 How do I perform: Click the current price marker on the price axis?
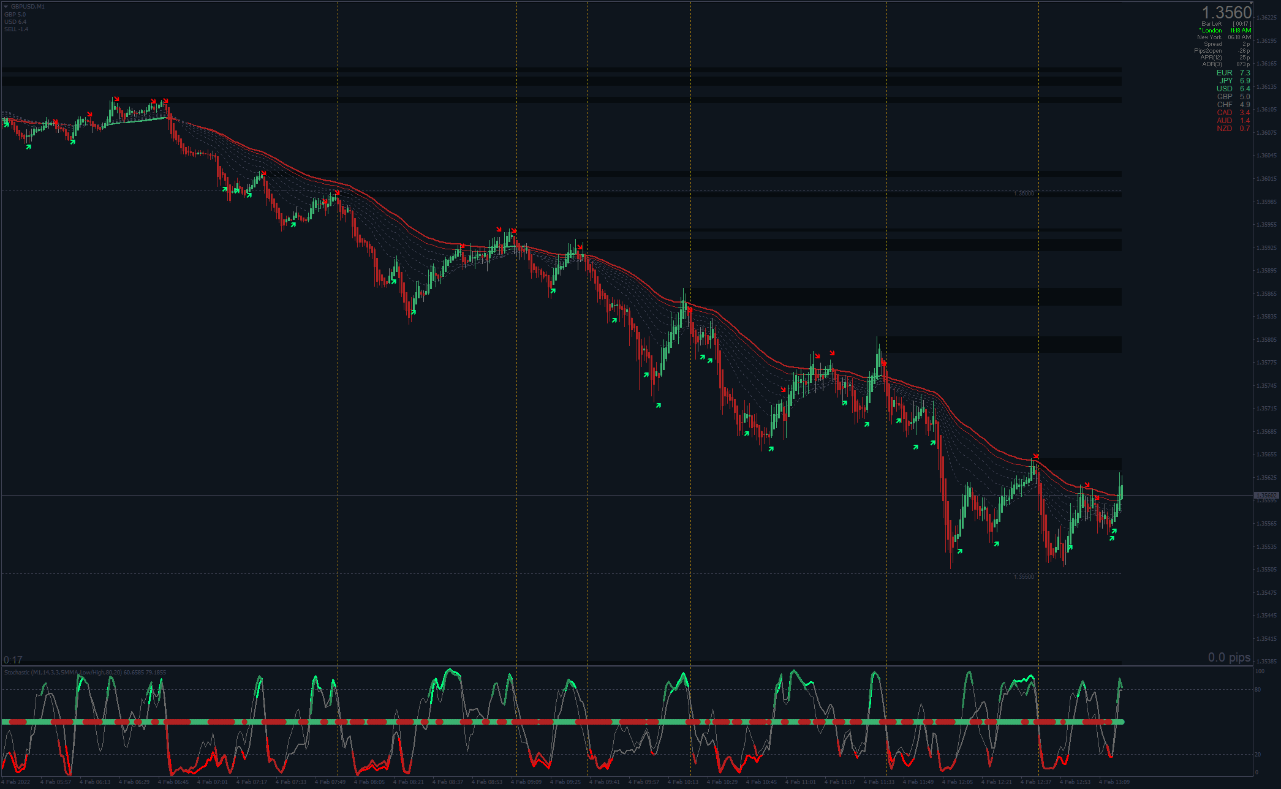click(1266, 495)
